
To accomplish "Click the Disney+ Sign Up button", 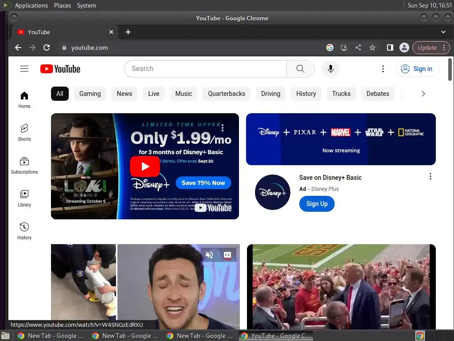I will tap(317, 204).
